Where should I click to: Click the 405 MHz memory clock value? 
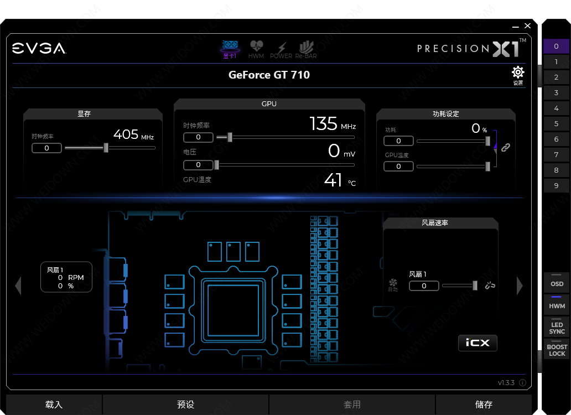coord(133,134)
